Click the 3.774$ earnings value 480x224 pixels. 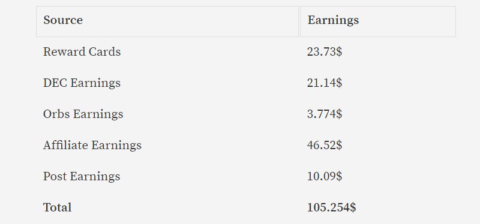[325, 114]
